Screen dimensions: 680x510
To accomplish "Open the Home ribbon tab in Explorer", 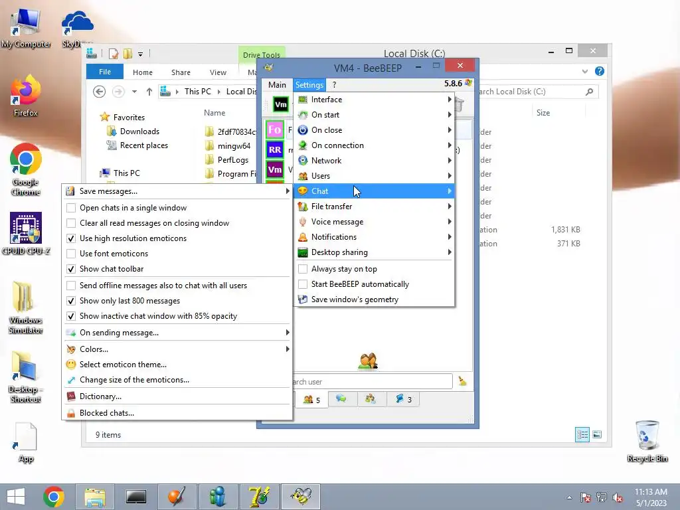I will click(x=143, y=72).
